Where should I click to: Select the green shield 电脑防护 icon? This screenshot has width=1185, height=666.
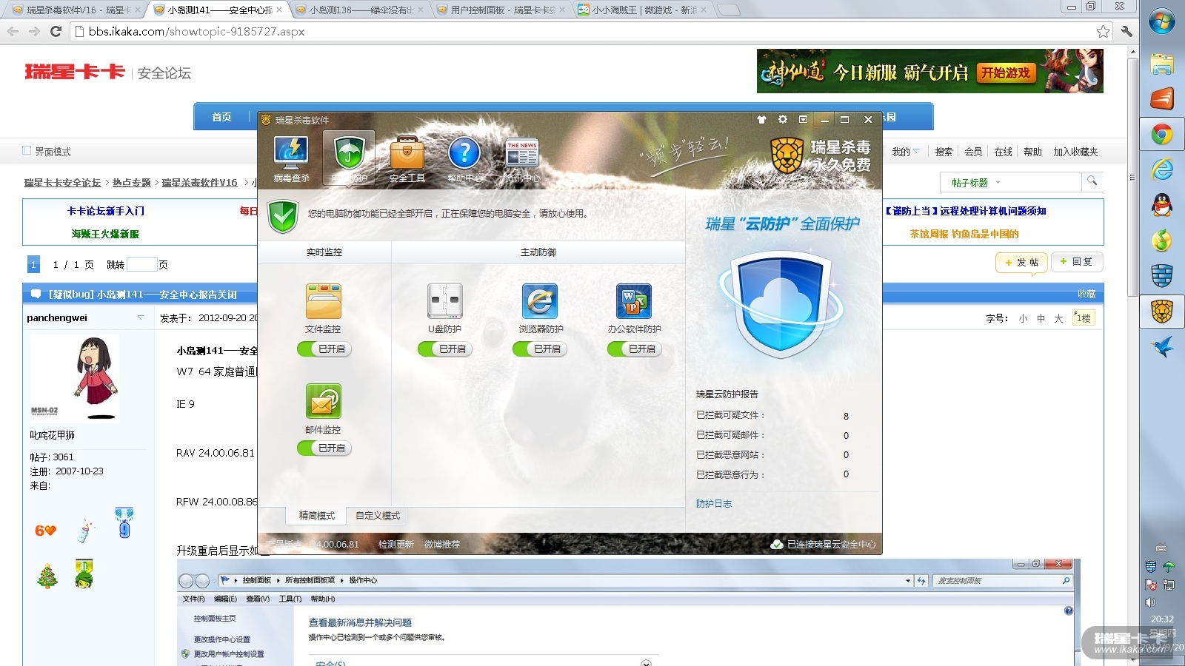click(349, 158)
